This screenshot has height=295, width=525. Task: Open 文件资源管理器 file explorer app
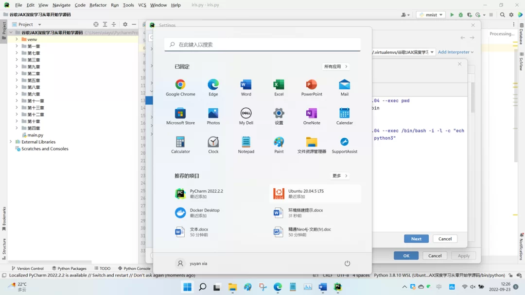pos(312,145)
